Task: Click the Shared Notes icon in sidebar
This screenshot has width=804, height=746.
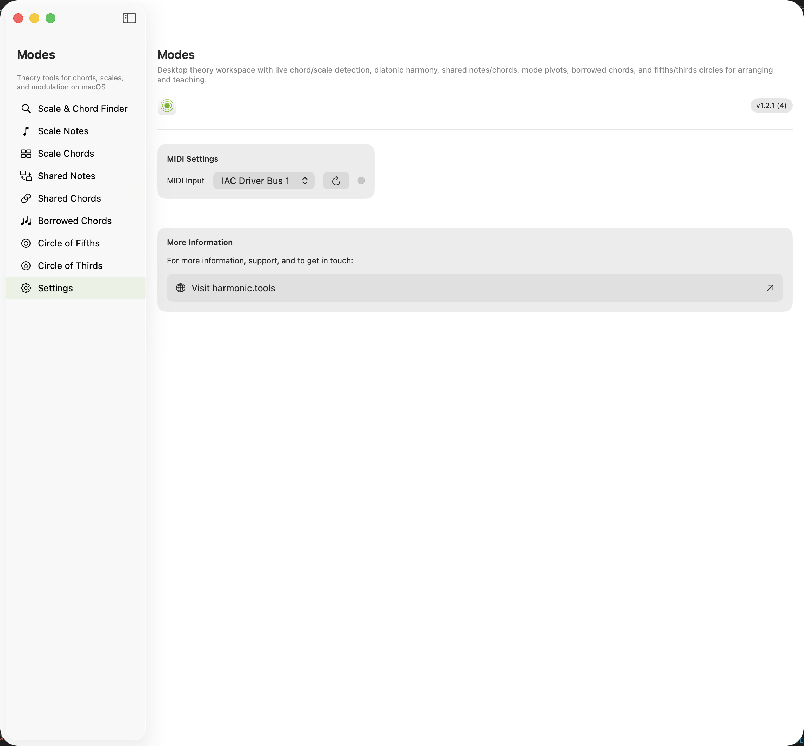Action: (x=26, y=176)
